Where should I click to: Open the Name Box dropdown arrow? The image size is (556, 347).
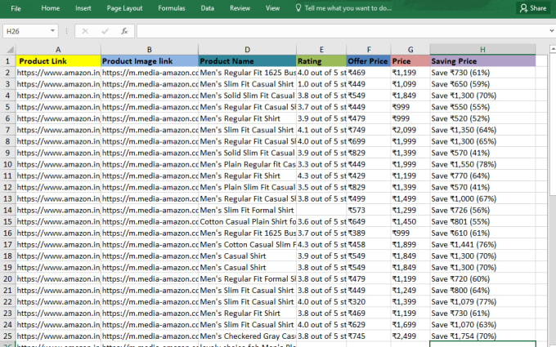point(52,31)
